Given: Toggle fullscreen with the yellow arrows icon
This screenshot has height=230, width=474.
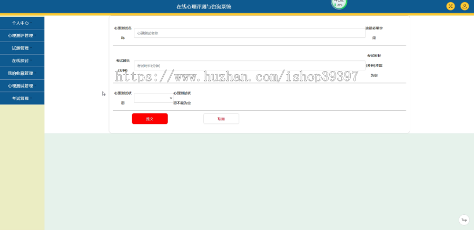Looking at the screenshot, I should (450, 6).
